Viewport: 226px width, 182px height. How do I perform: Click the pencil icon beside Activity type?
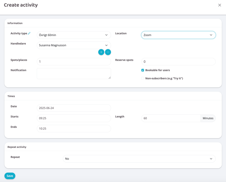tap(29, 33)
